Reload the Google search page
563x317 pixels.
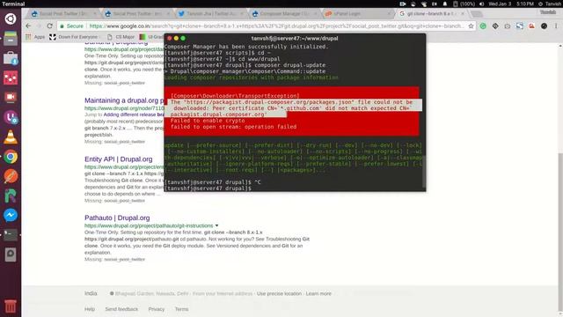pyautogui.click(x=49, y=26)
